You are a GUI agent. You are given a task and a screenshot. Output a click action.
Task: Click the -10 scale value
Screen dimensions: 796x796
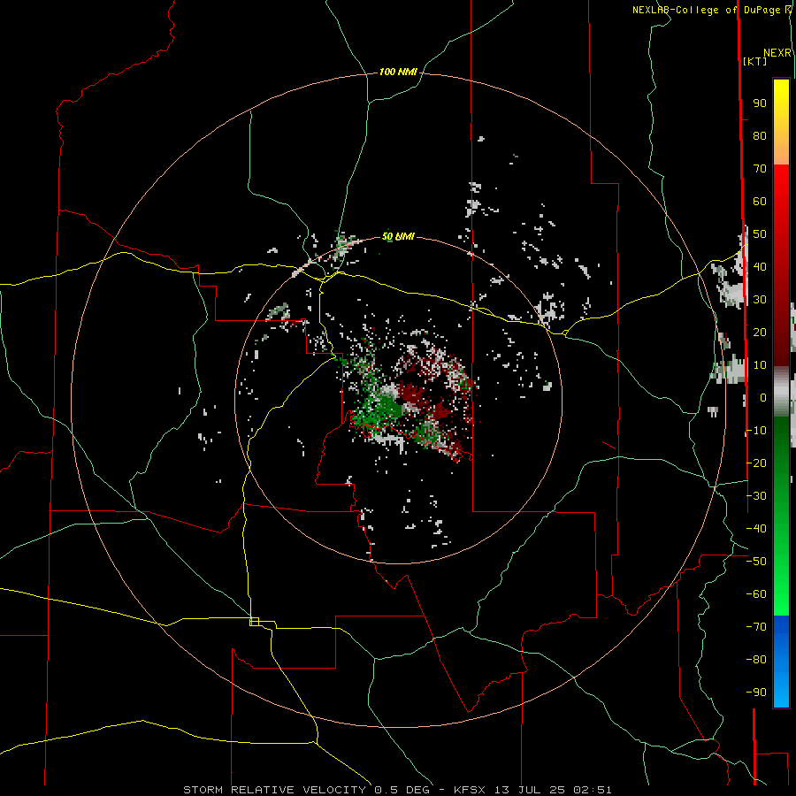click(x=756, y=431)
